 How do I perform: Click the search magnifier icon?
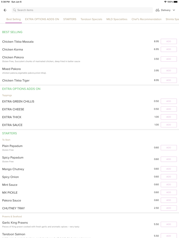[15, 10]
